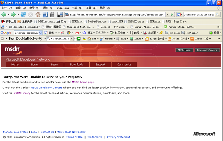Click the green Go arrow beside URL
Screen dimensions: 223x141
pos(172,15)
